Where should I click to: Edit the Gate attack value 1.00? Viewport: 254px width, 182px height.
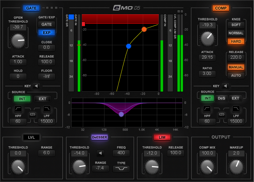[x=18, y=62]
